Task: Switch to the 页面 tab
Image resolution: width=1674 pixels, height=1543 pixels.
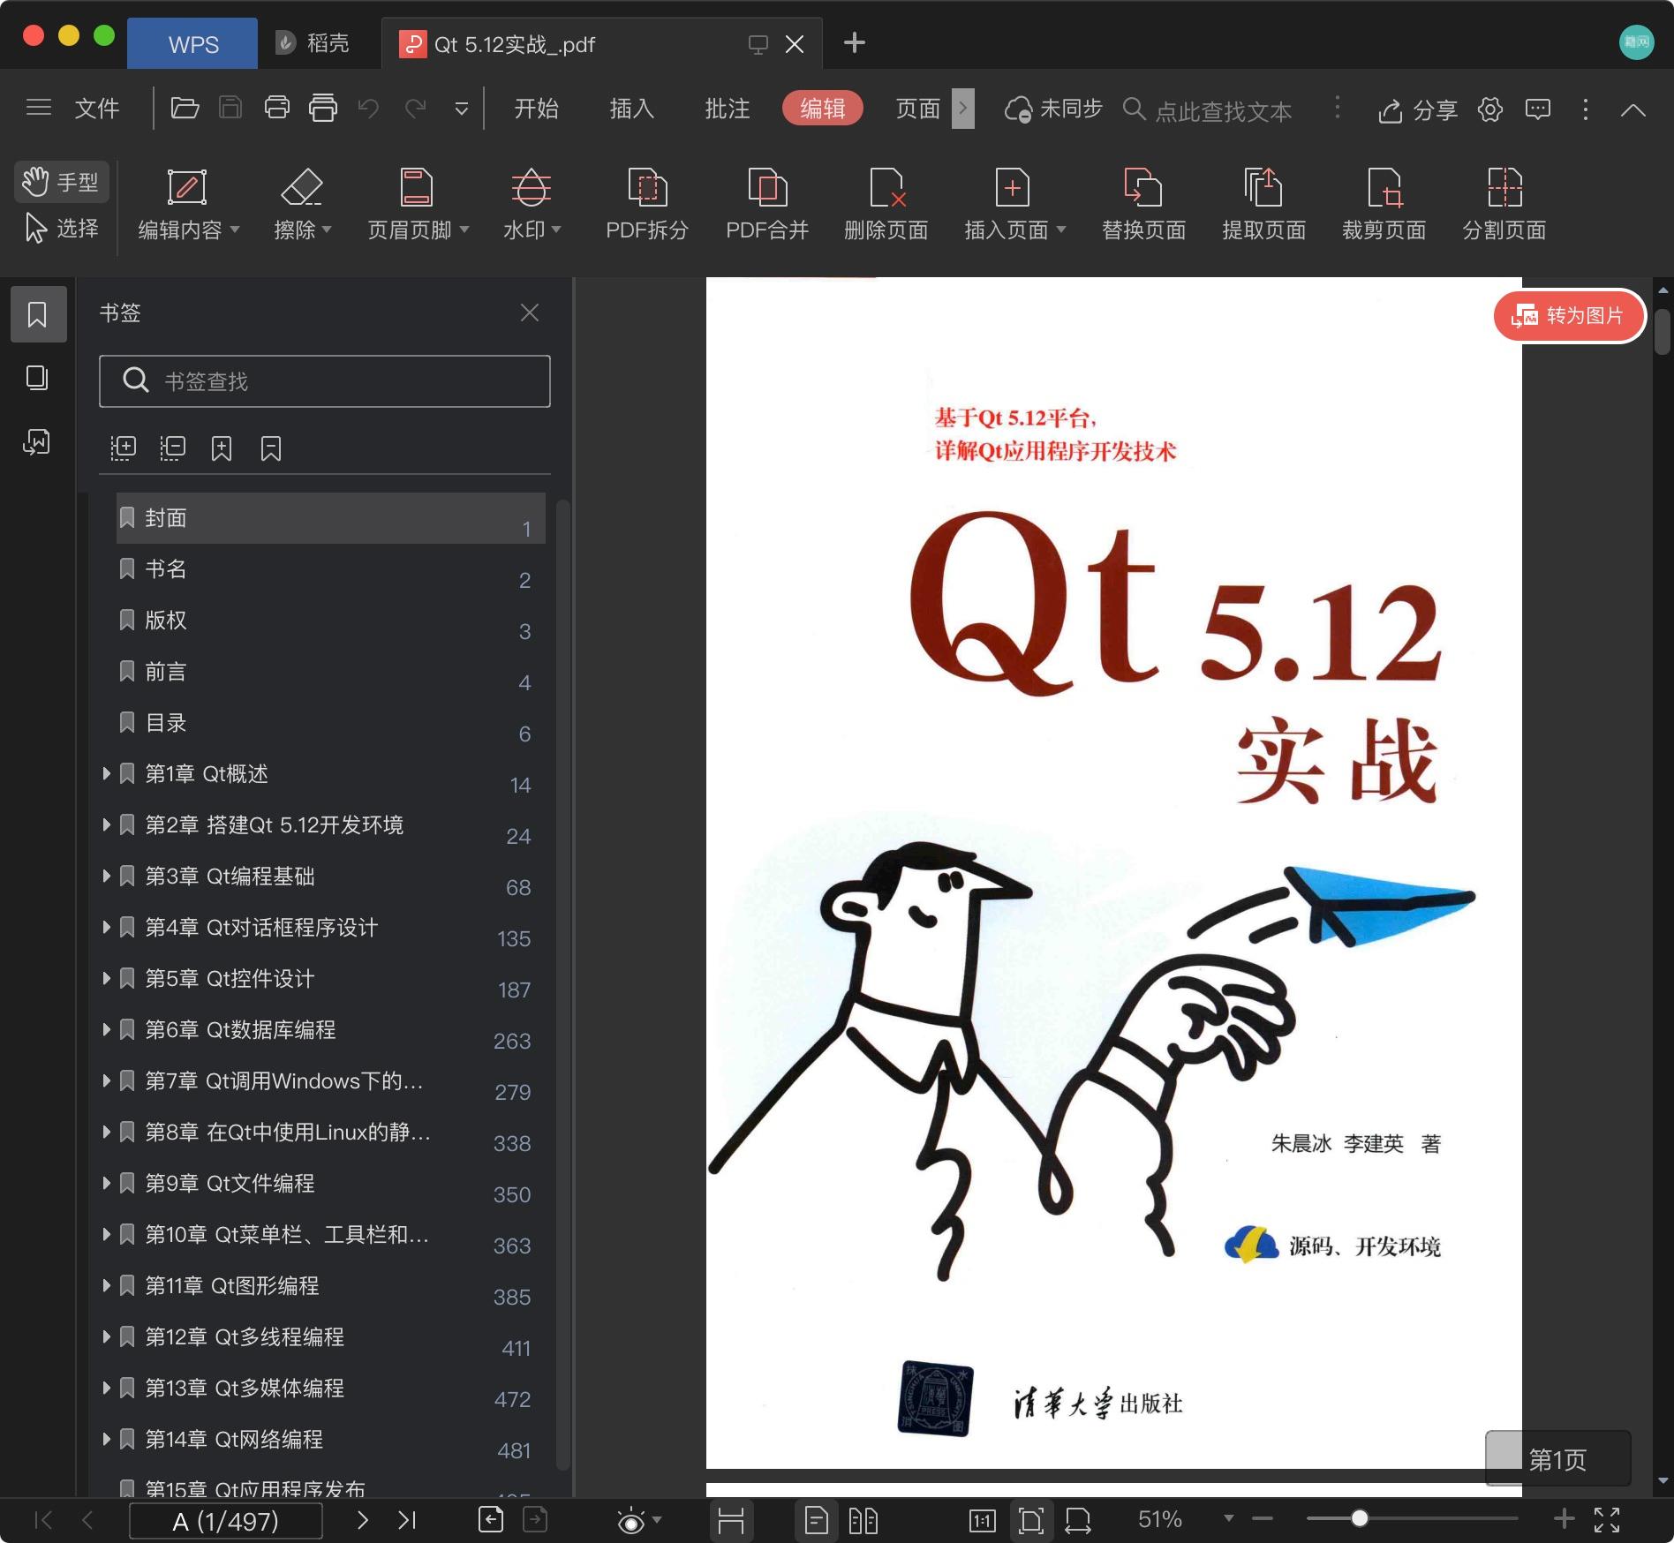Action: pos(918,109)
